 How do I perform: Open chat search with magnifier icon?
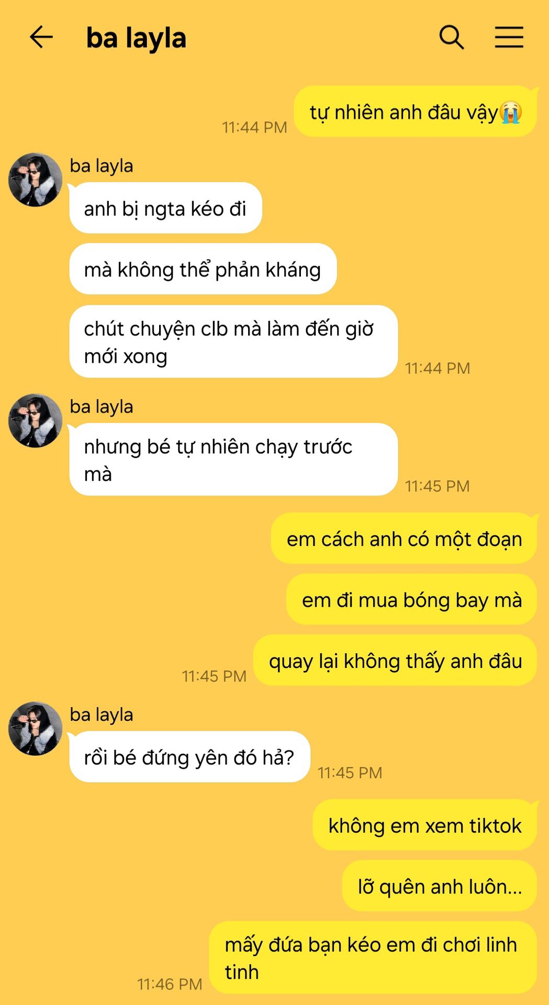pos(451,38)
